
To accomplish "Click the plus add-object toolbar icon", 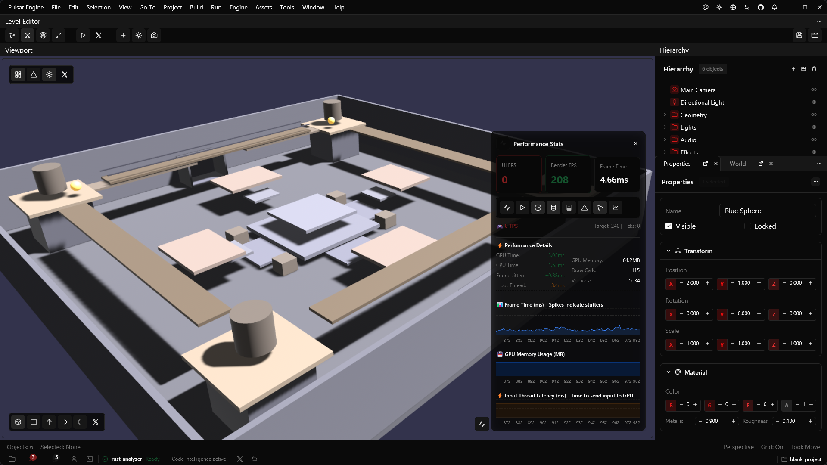I will coord(123,35).
